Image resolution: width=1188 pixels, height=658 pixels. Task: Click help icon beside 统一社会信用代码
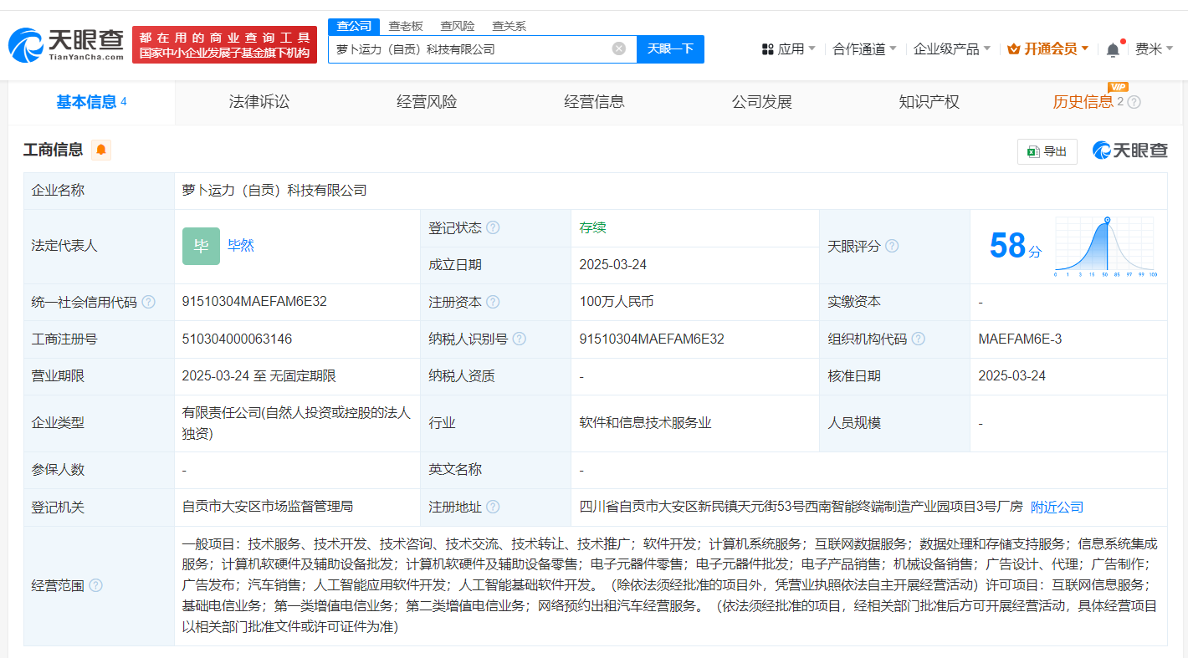pyautogui.click(x=148, y=302)
